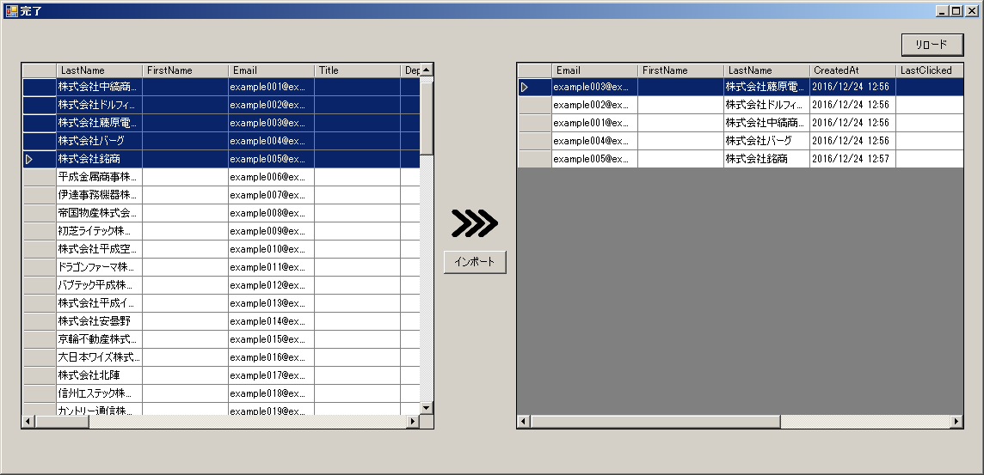Click left grid horizontal scroll right arrow
This screenshot has width=984, height=475.
[412, 422]
